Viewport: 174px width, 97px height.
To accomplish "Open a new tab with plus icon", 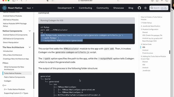I will point(162,1).
